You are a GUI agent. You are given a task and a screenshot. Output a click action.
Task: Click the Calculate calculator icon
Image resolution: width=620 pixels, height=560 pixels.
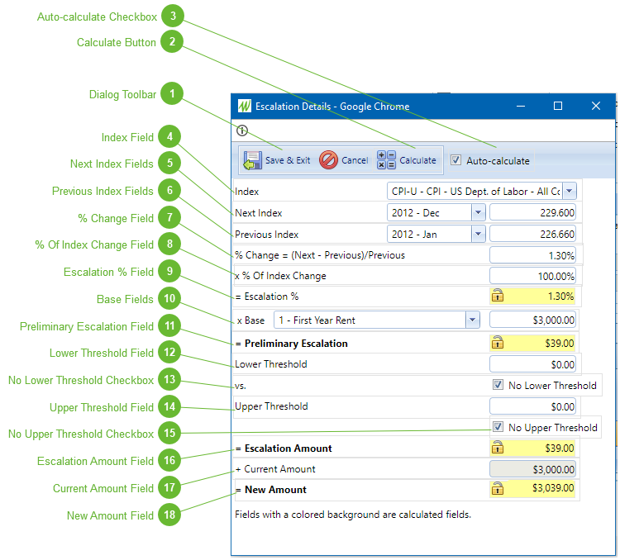[386, 160]
